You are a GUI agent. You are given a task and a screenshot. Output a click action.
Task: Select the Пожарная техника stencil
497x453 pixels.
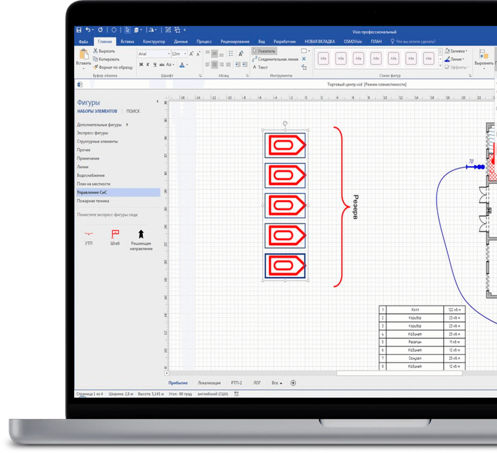(x=93, y=201)
